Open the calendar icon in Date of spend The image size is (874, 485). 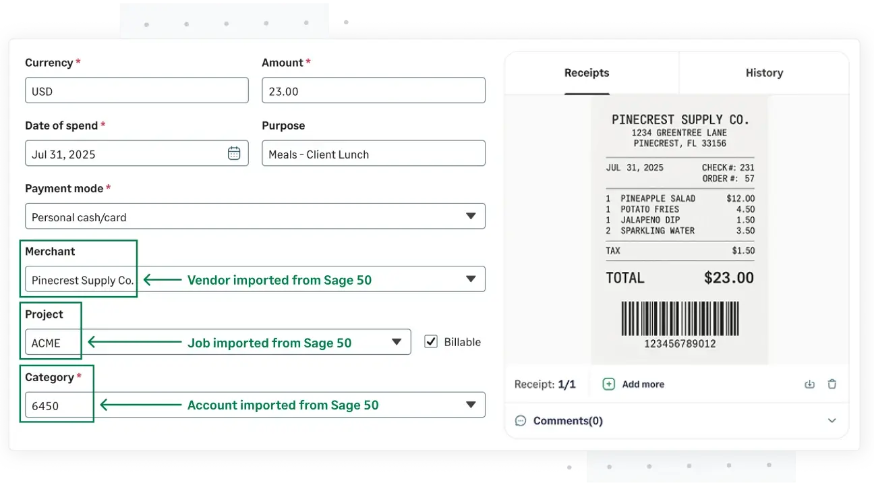tap(234, 153)
